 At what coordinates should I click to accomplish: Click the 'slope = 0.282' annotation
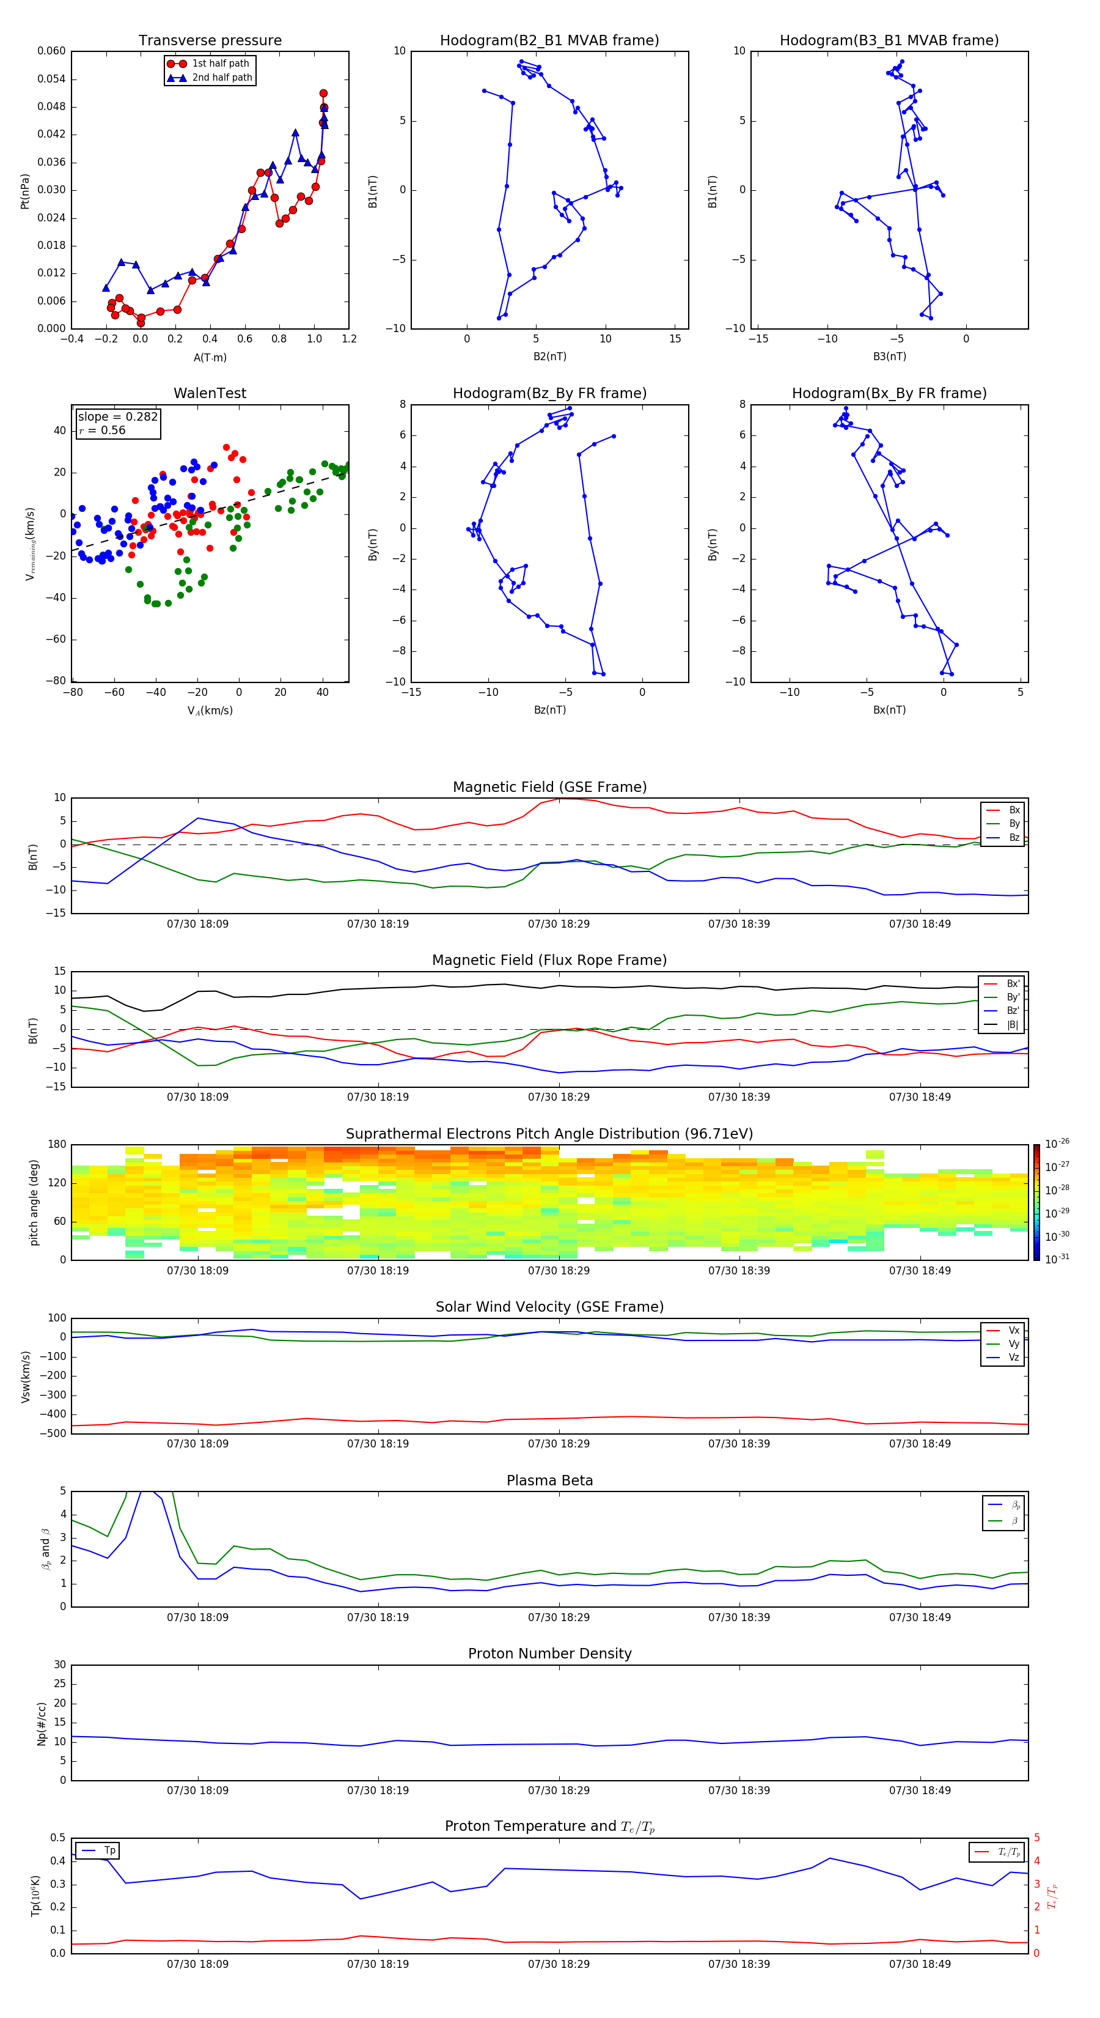(x=117, y=417)
